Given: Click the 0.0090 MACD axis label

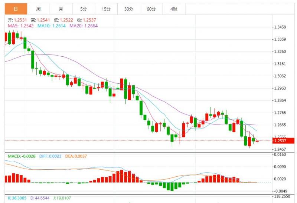Looking at the screenshot, I should point(280,167).
